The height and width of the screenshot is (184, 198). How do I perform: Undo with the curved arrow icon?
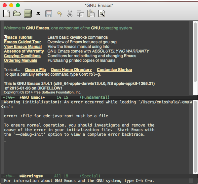point(59,14)
